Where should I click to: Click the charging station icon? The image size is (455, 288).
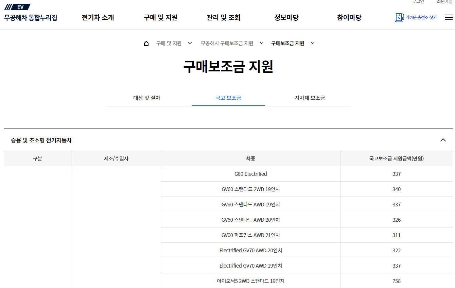click(399, 17)
